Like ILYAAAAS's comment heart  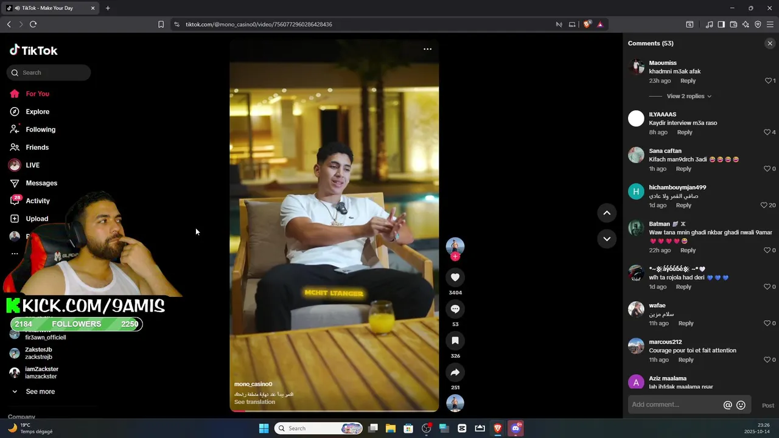(767, 133)
